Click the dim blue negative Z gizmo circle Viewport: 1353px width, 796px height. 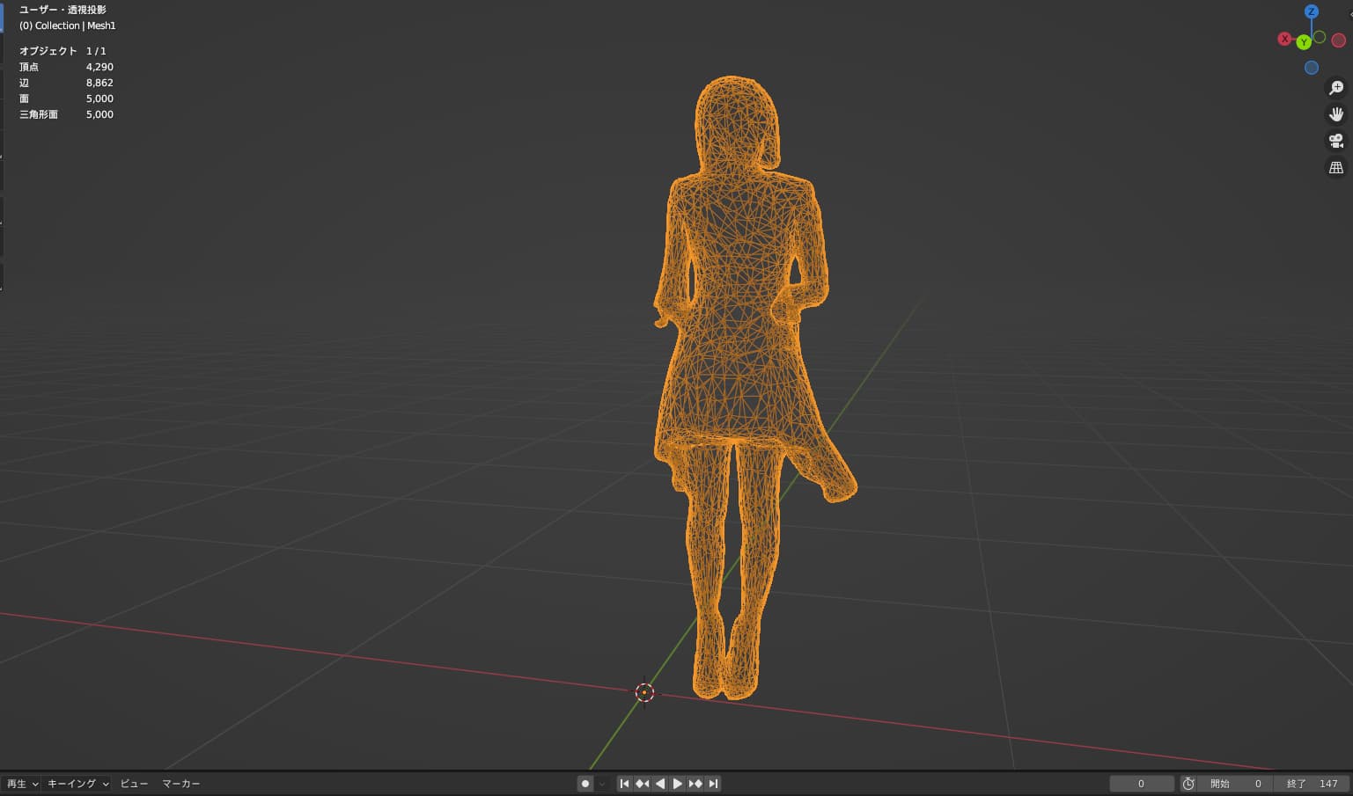[x=1312, y=68]
